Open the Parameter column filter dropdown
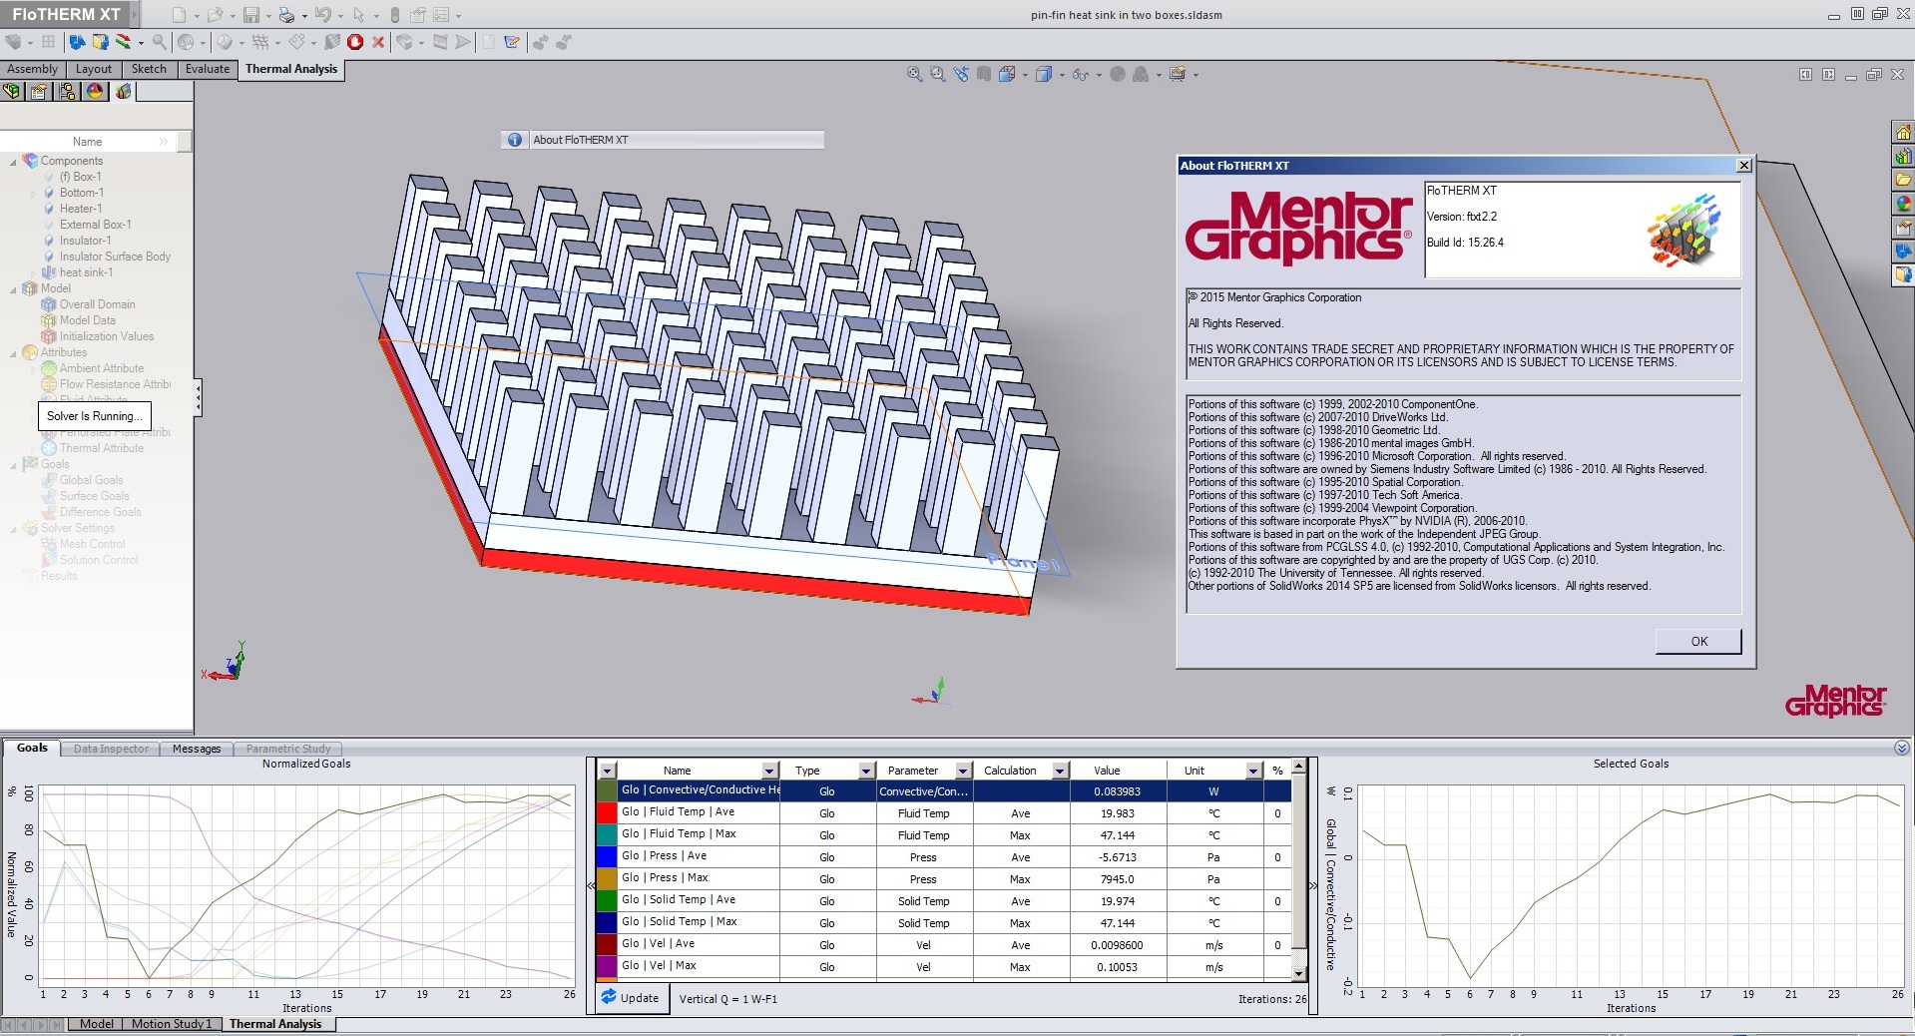This screenshot has width=1915, height=1036. (x=963, y=771)
